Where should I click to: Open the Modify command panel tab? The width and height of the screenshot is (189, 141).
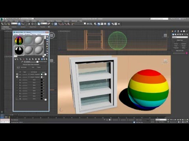pos(175,31)
